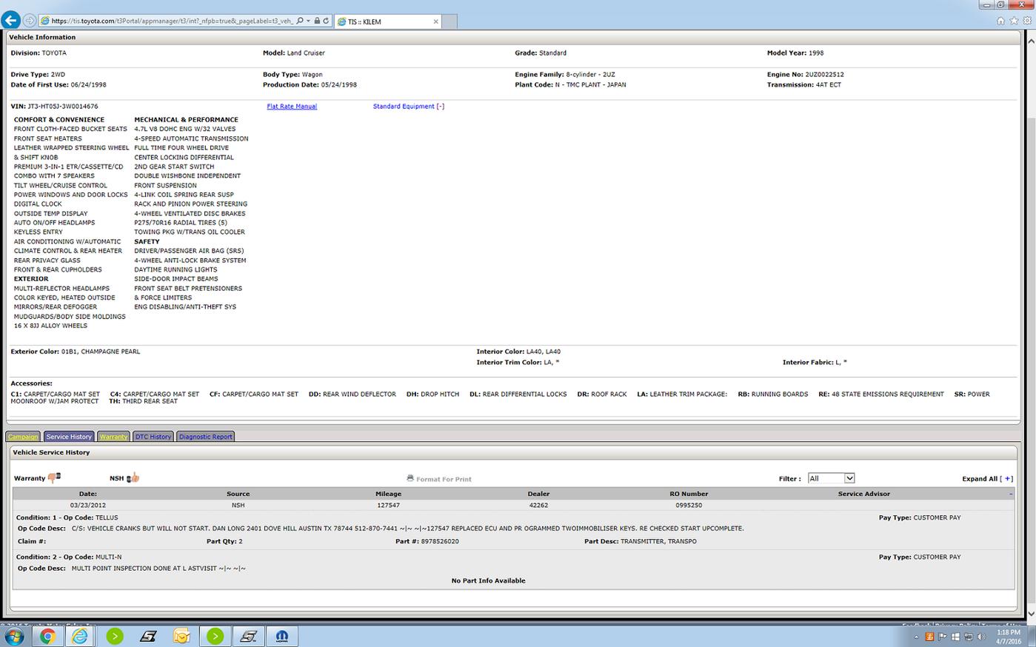Open the Diagnostic Report tab
This screenshot has width=1036, height=647.
[206, 437]
